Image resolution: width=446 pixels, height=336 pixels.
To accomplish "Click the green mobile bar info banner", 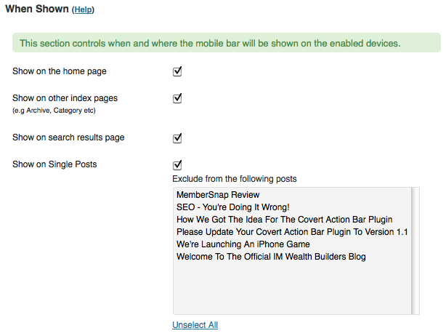I will tap(227, 43).
